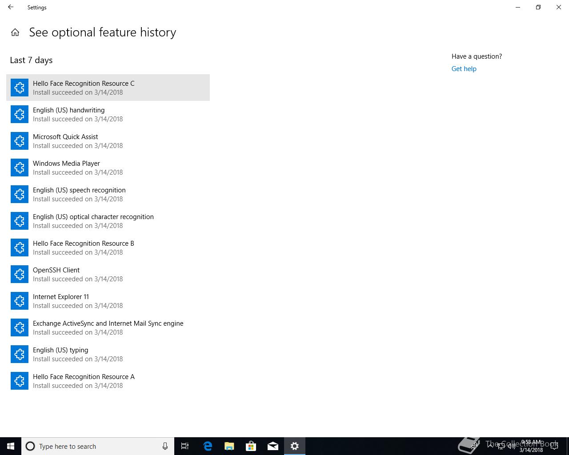Select the English (US) typing entry

tap(108, 354)
